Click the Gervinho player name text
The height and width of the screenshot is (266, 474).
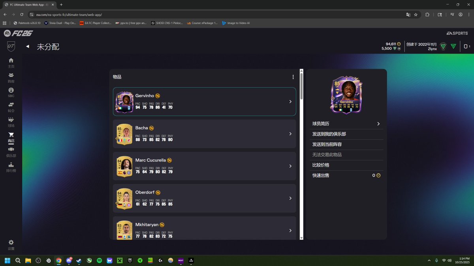coord(145,96)
